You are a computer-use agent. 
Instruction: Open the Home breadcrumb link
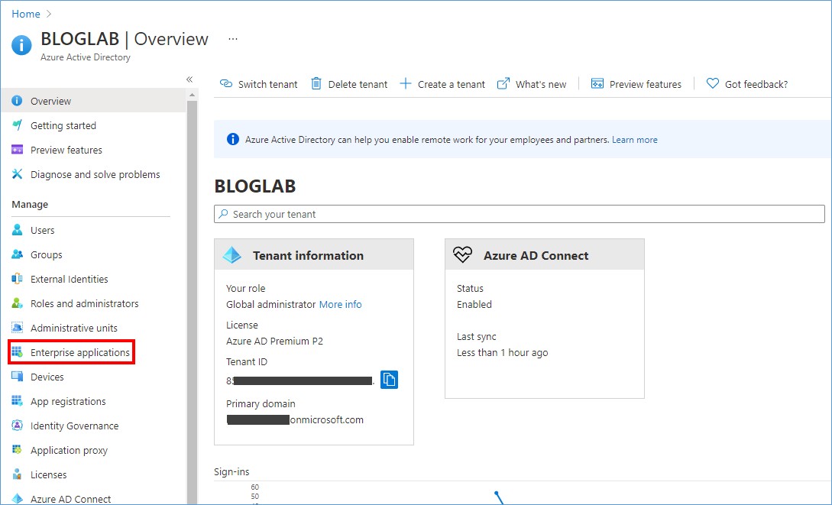(x=26, y=14)
